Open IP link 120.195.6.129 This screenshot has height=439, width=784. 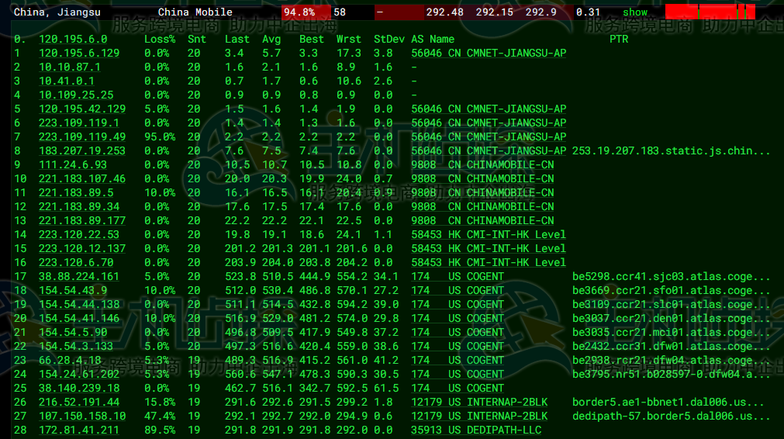(79, 53)
